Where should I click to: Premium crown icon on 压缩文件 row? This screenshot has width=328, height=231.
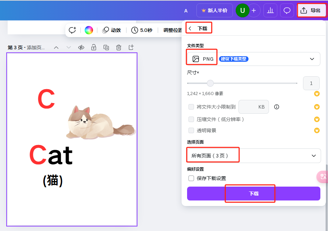click(x=317, y=119)
